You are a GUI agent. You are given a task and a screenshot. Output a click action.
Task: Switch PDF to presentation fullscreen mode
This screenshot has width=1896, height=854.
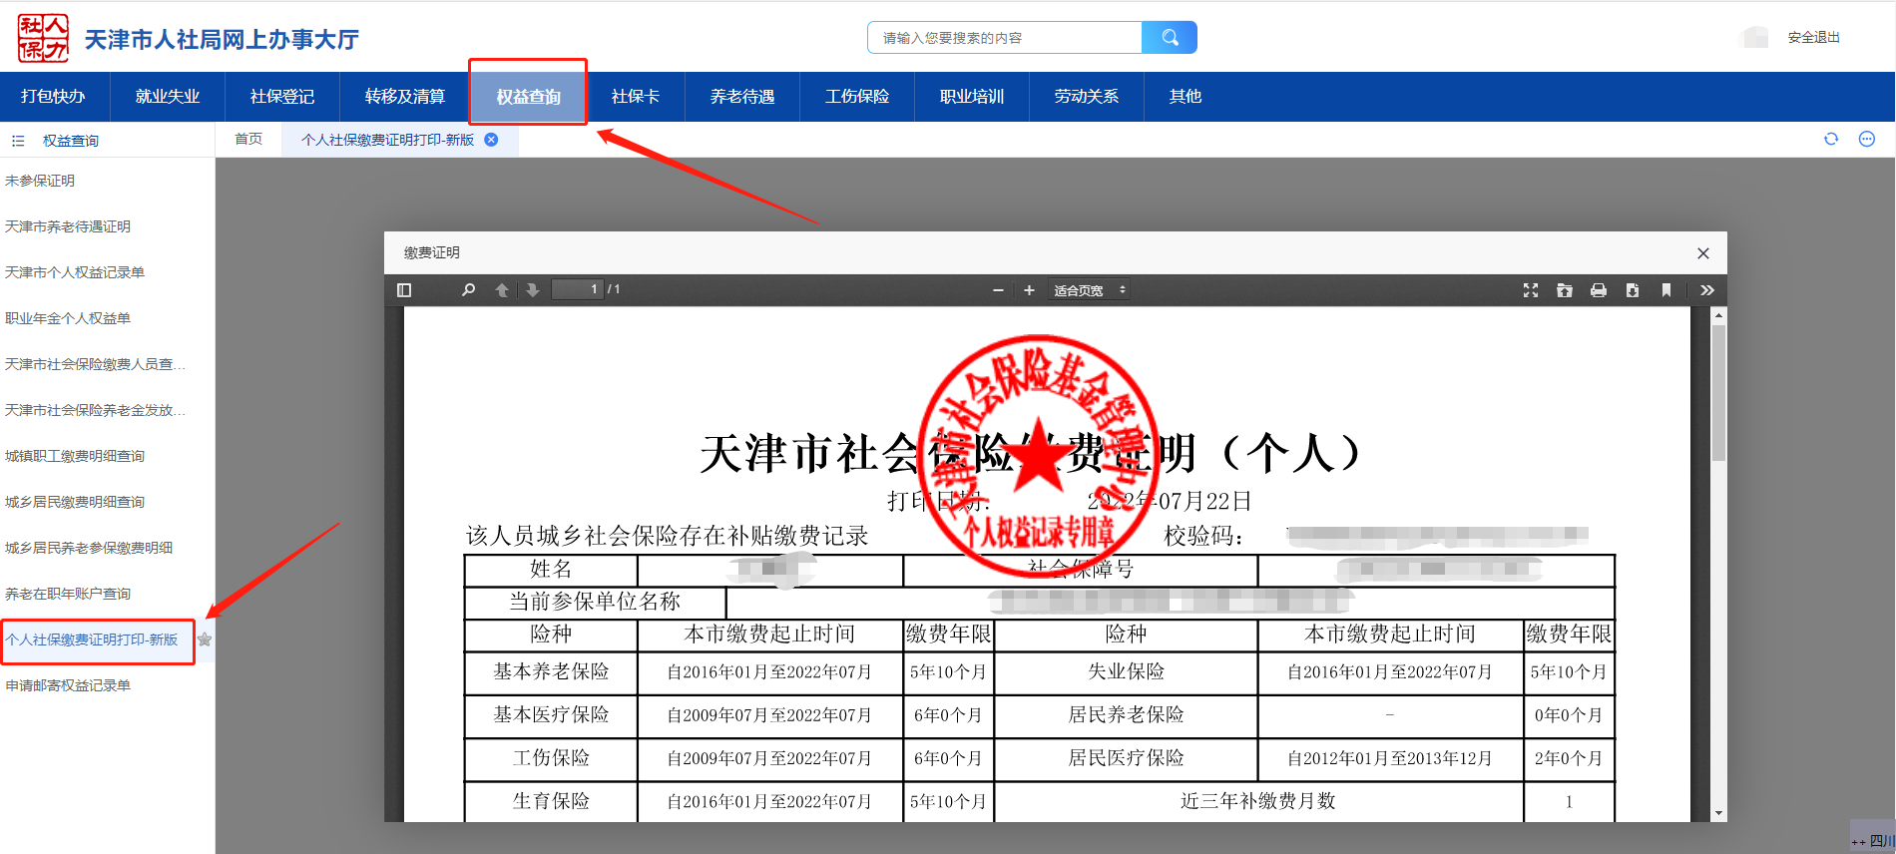point(1531,290)
